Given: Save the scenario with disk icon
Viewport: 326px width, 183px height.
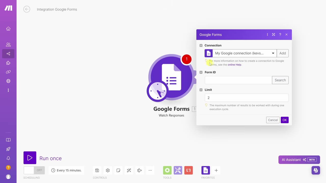Looking at the screenshot, I should (97, 170).
